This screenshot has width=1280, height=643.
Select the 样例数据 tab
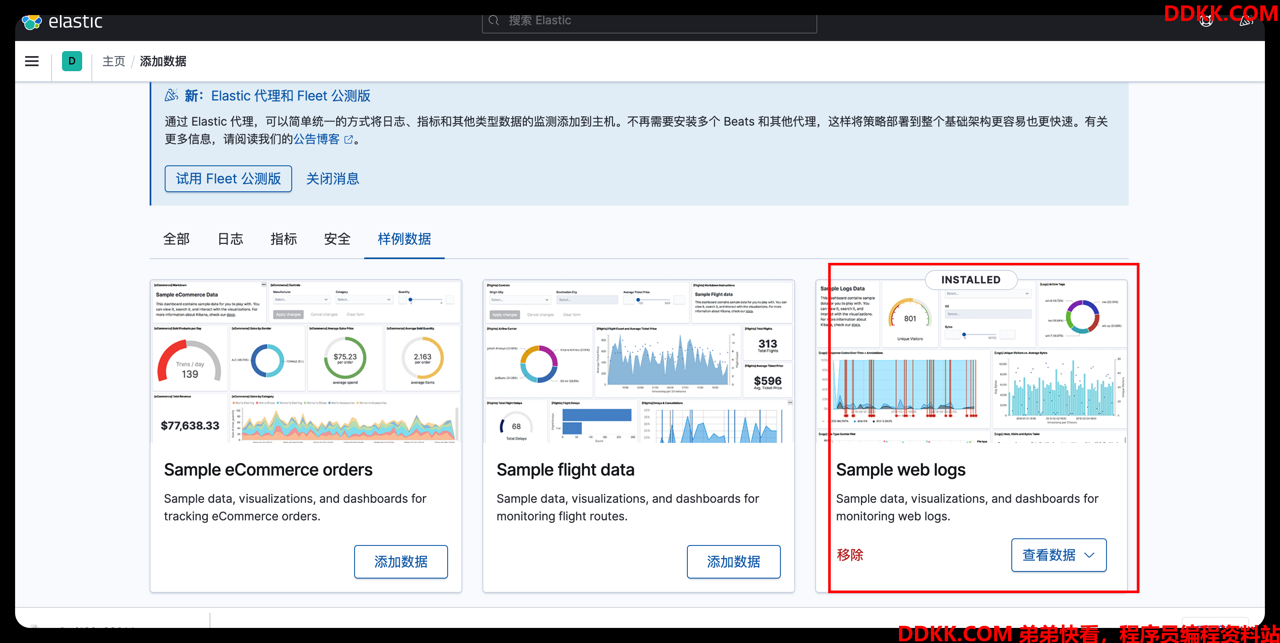point(404,239)
